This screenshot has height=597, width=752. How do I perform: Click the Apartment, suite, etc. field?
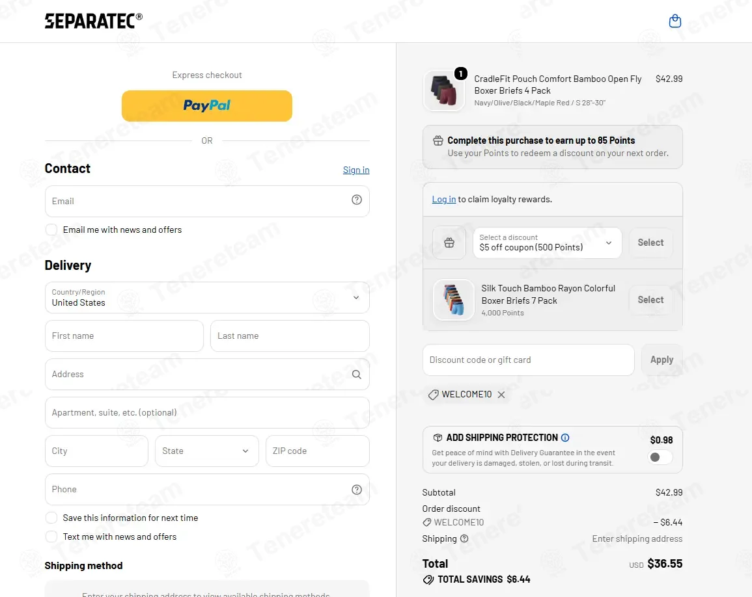tap(207, 412)
